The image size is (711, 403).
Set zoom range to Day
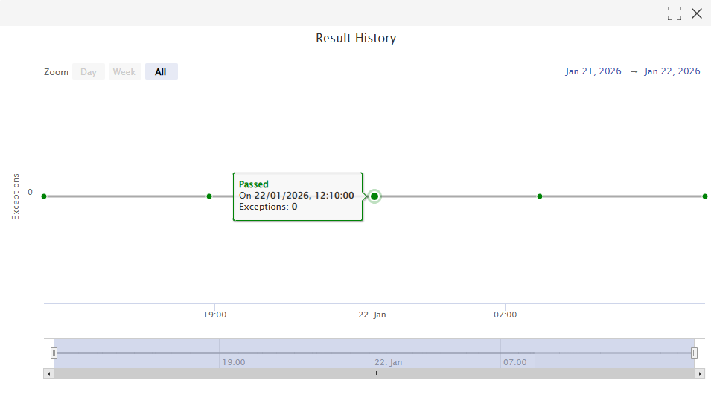[89, 71]
